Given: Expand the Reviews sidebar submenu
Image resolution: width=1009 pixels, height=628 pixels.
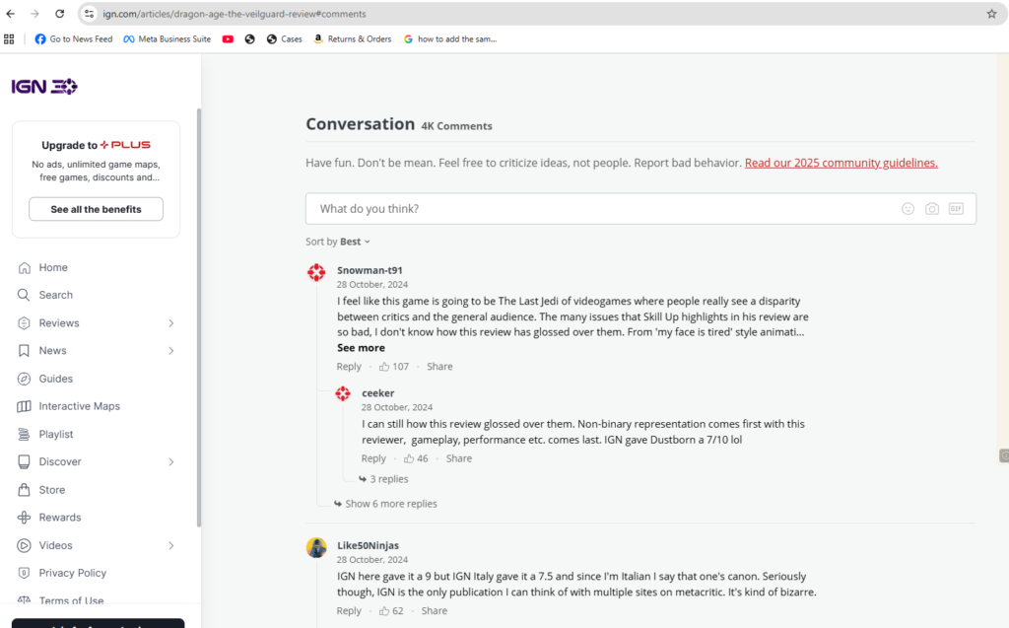Looking at the screenshot, I should click(x=170, y=323).
